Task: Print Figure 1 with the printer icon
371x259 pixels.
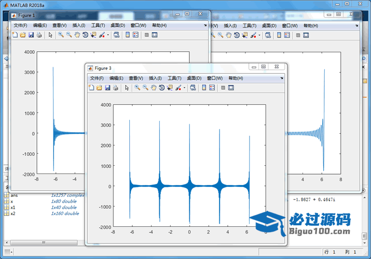Action: coord(39,35)
